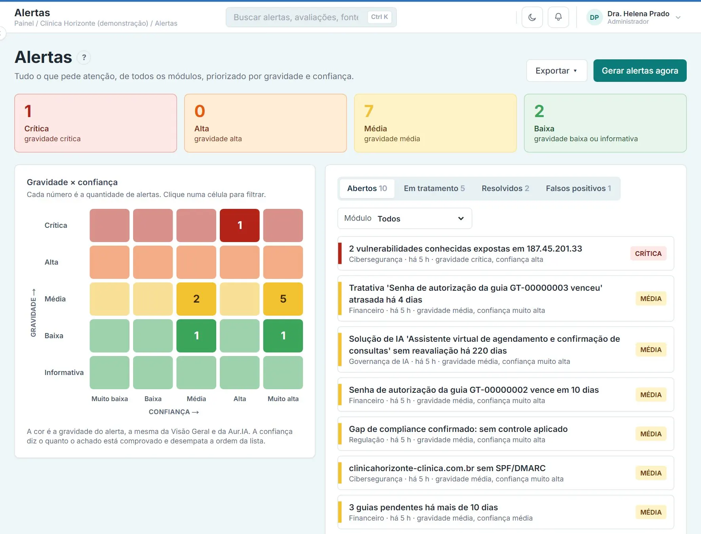Switch to the Resolvidos tab
Viewport: 701px width, 534px height.
click(505, 189)
